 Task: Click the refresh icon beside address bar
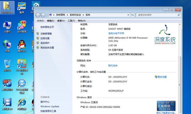point(132,15)
